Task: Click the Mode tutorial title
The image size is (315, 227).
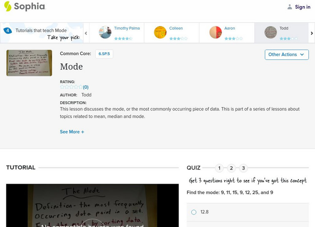Action: pyautogui.click(x=71, y=67)
